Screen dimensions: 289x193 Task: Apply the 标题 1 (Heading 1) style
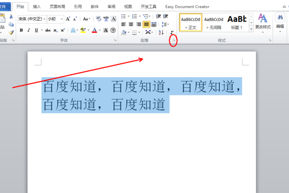coord(237,22)
